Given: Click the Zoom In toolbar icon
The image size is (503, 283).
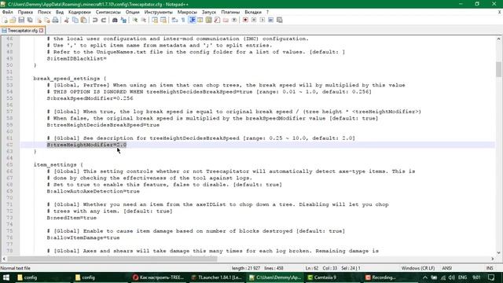Looking at the screenshot, I should coord(135,20).
